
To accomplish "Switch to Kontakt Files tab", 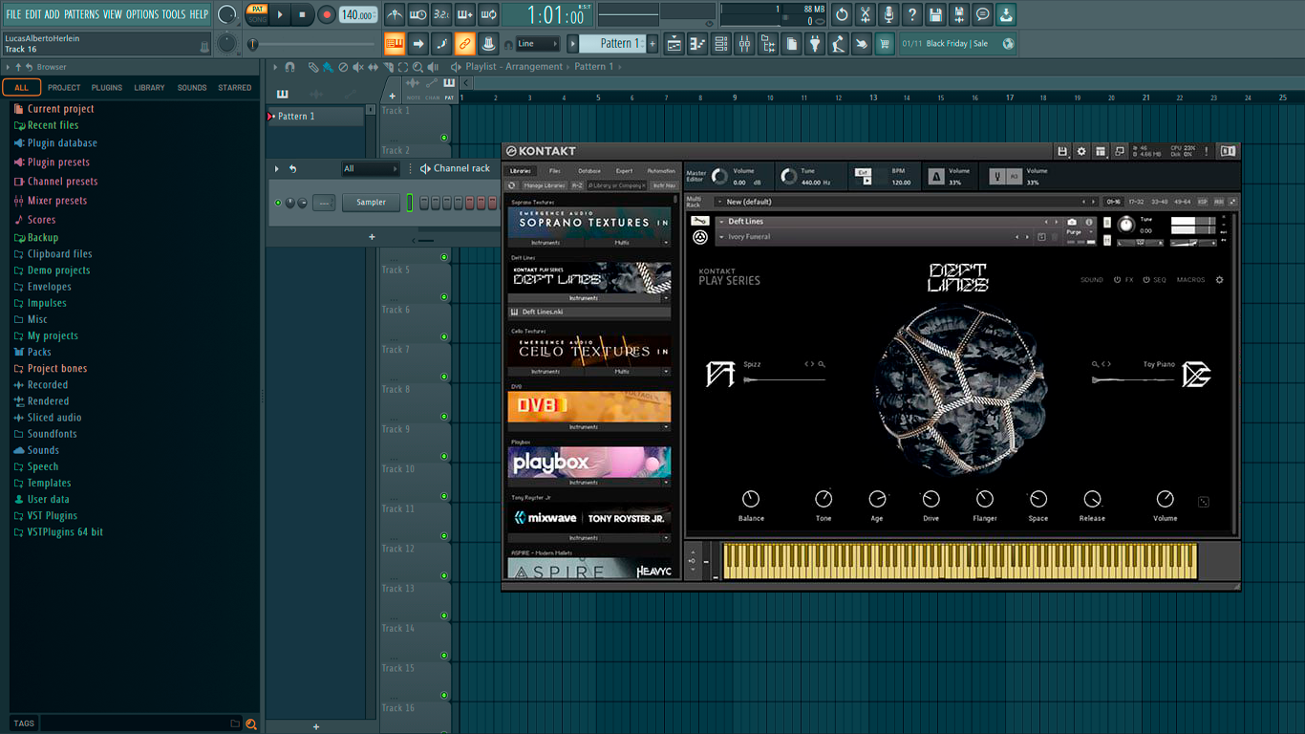I will click(555, 171).
